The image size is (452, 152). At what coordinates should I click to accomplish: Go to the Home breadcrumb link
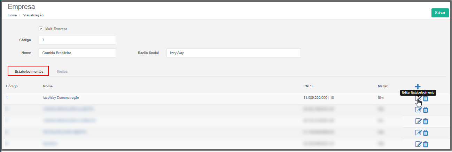[x=12, y=15]
